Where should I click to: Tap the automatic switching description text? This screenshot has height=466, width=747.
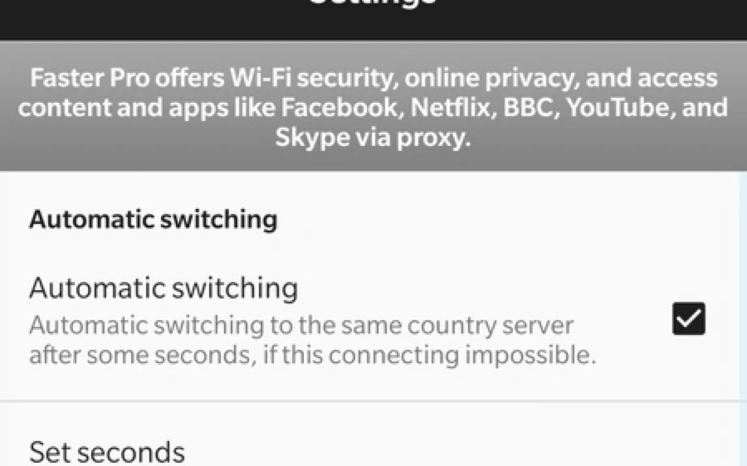pyautogui.click(x=312, y=340)
